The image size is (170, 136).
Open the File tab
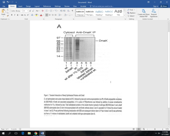pos(4,6)
